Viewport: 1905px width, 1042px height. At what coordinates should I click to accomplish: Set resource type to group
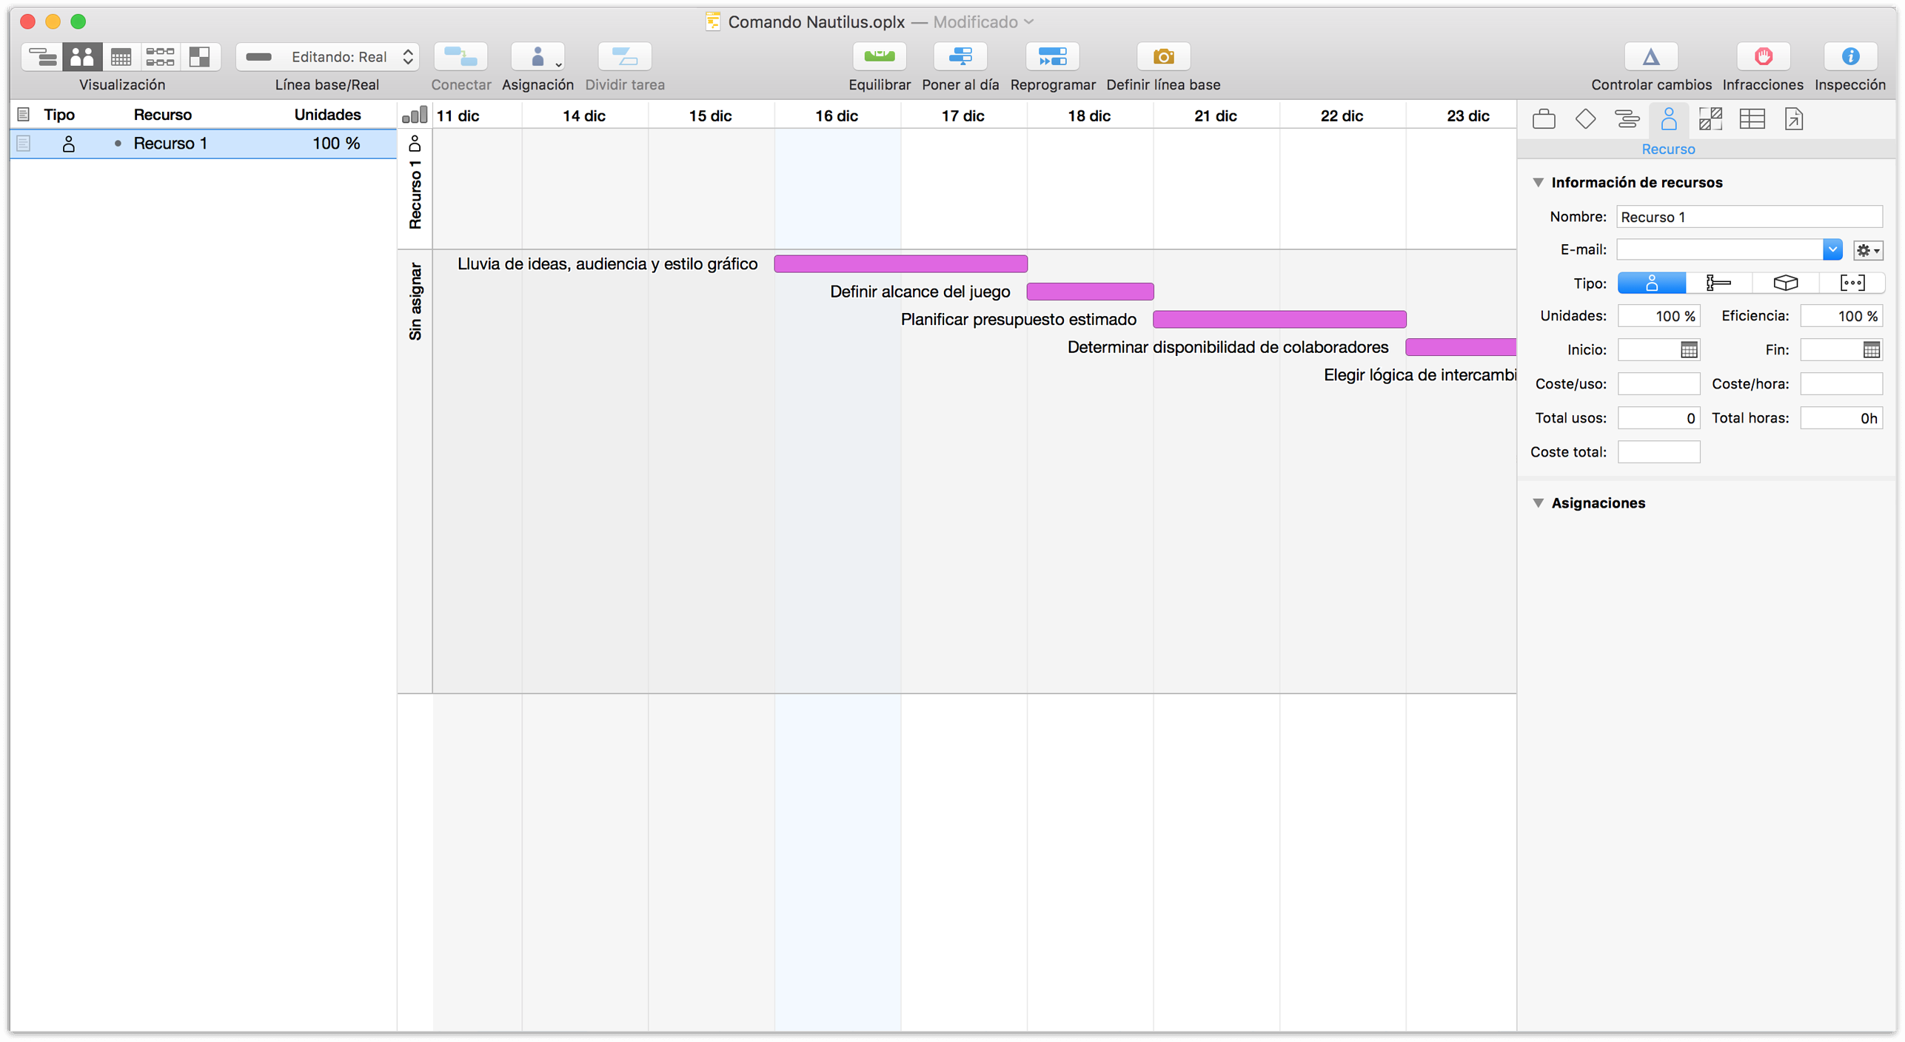click(x=1852, y=283)
